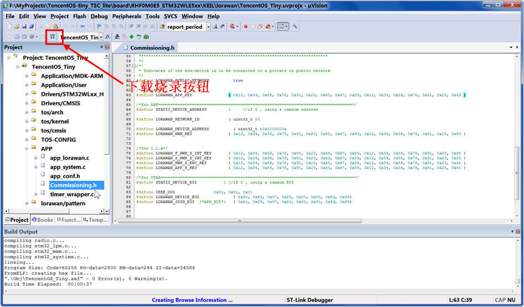Start the debug session magnifier icon
This screenshot has width=524, height=307.
232,27
